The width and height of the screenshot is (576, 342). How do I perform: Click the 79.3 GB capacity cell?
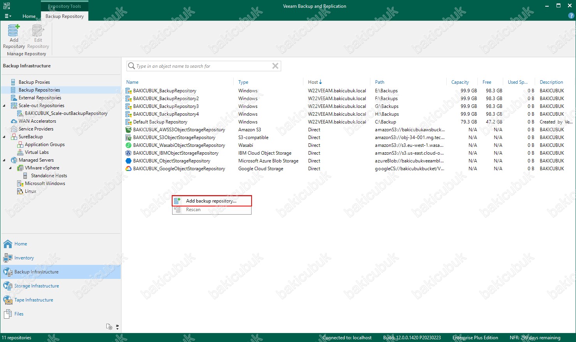pyautogui.click(x=469, y=122)
